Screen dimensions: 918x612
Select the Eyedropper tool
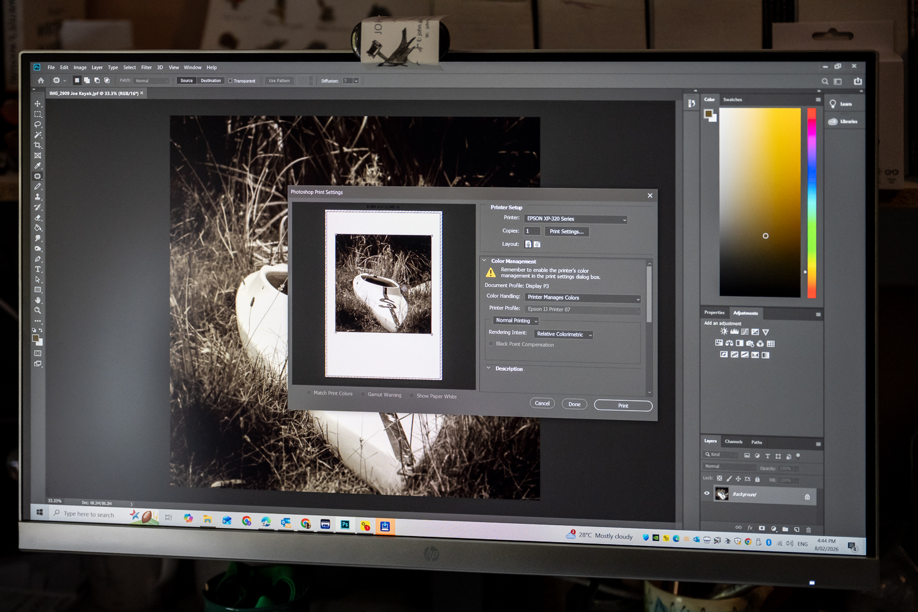coord(38,166)
